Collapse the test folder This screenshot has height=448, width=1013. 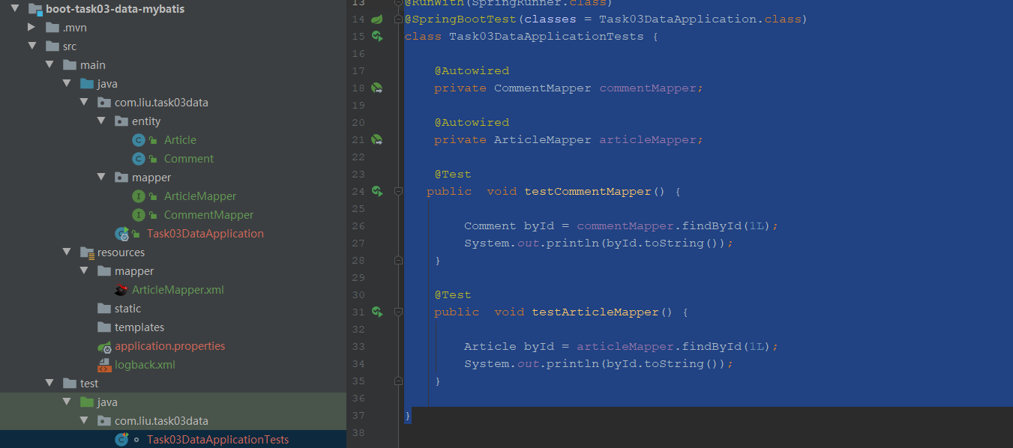49,384
